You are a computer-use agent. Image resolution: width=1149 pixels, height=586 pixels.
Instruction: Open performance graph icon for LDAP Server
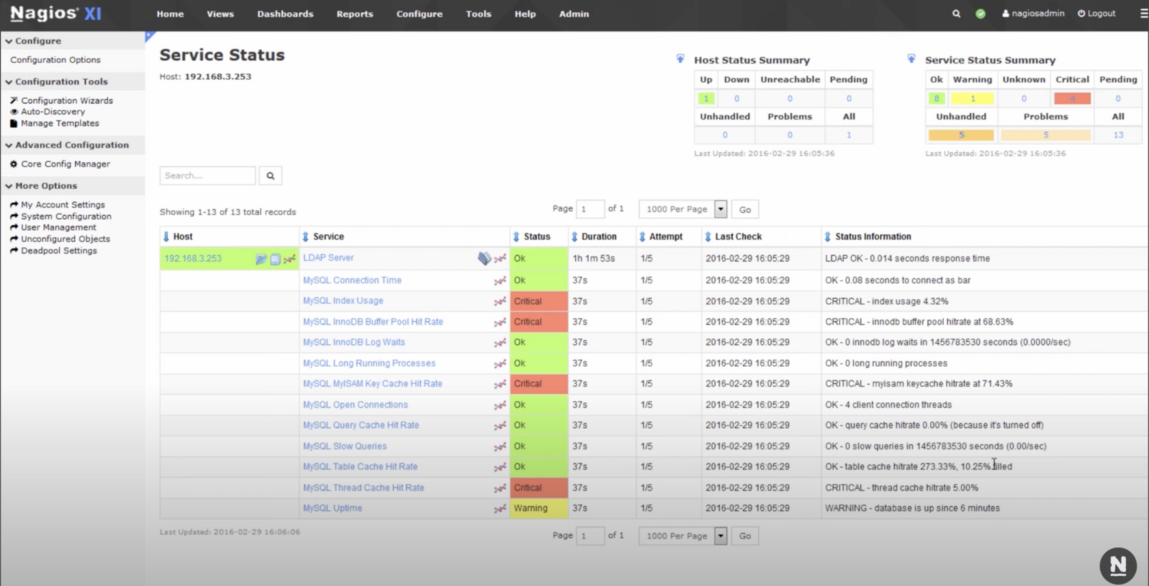coord(500,259)
